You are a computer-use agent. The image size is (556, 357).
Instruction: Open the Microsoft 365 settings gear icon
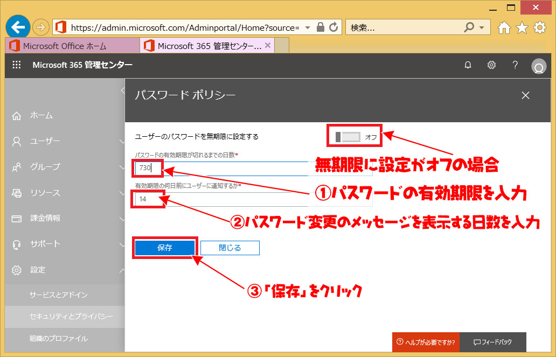coord(491,65)
